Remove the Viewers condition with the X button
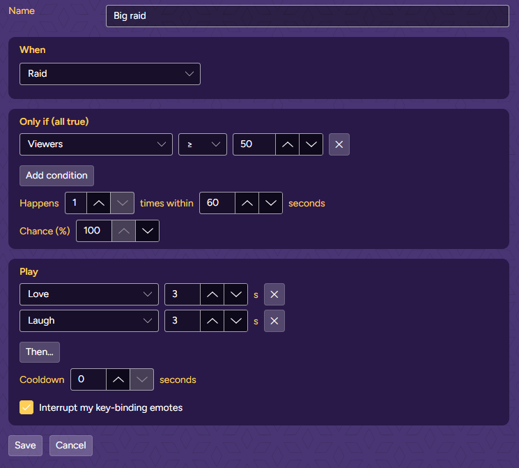The image size is (519, 468). [x=339, y=144]
